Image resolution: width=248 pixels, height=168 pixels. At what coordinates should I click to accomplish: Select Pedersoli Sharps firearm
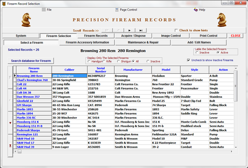[34, 130]
